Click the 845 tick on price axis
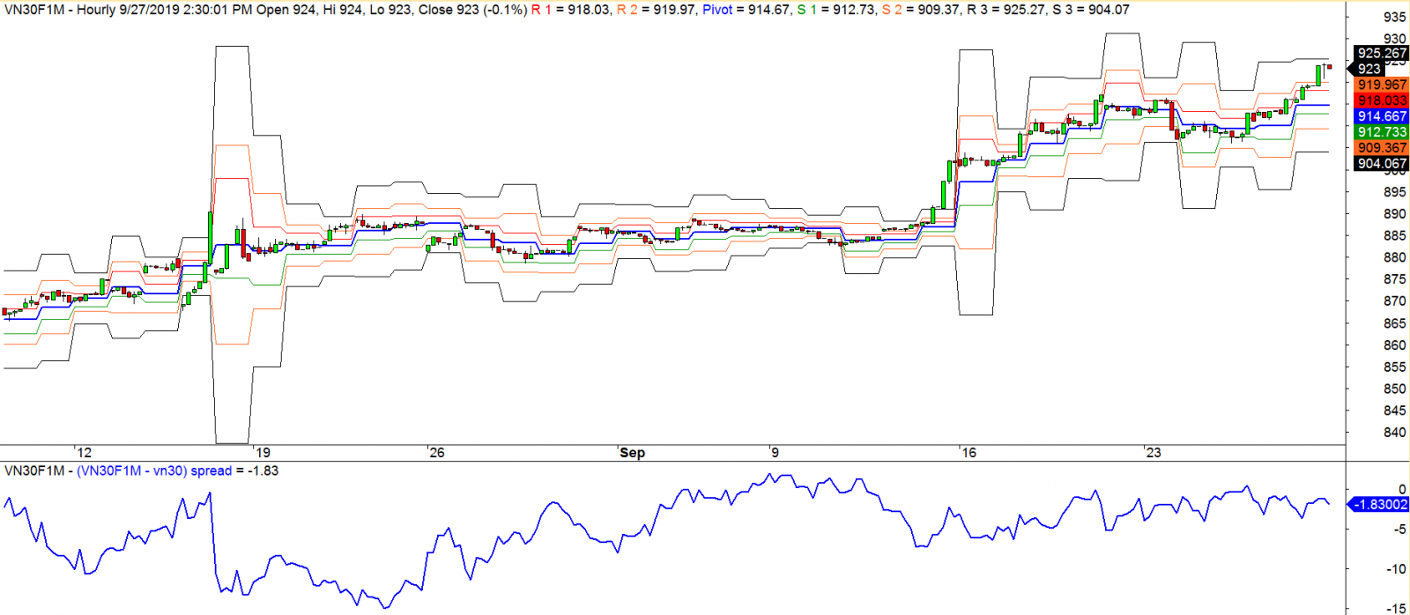Screen dimensions: 1410x615 1395,411
